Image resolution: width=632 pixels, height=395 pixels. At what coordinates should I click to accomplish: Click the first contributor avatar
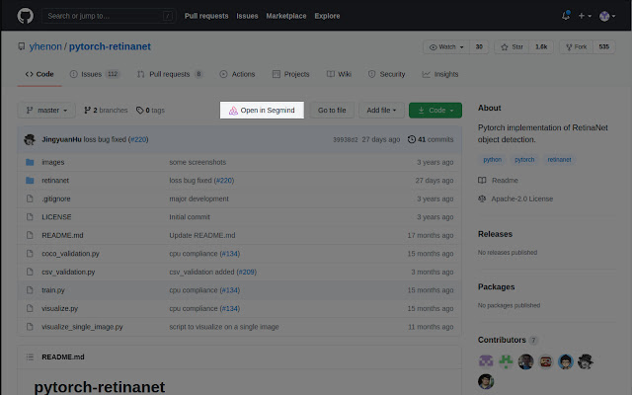click(x=486, y=361)
